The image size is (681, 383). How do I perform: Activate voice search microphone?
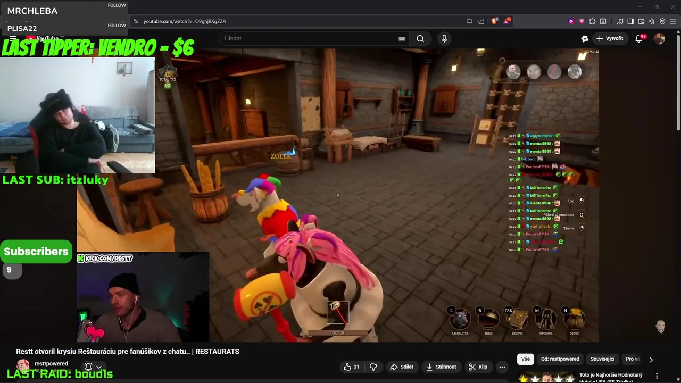[444, 38]
